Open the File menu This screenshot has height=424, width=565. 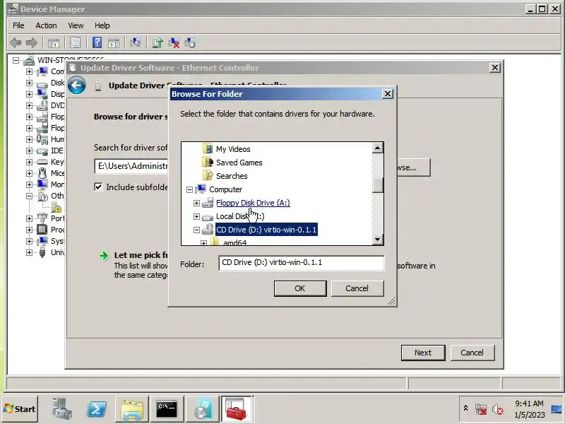coord(18,25)
